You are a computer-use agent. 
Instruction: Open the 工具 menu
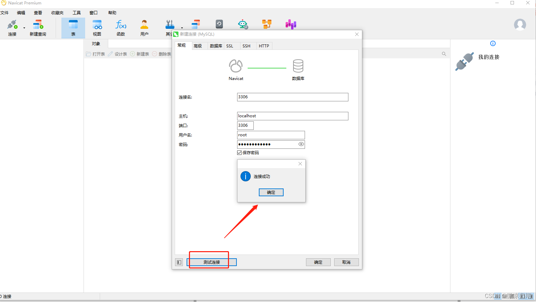77,13
